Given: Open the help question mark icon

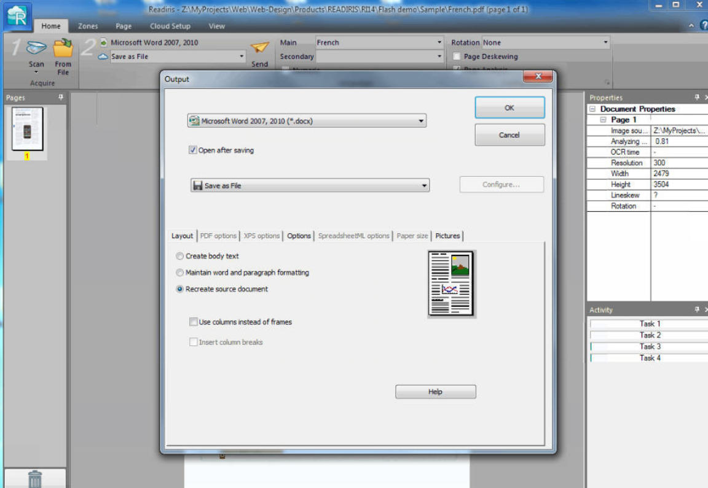Looking at the screenshot, I should 702,26.
